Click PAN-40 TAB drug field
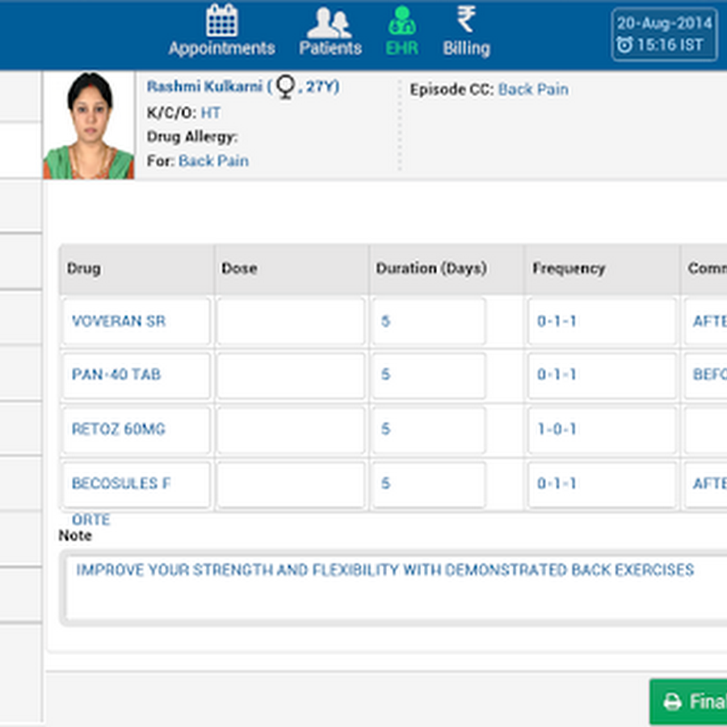The width and height of the screenshot is (727, 727). (x=137, y=375)
